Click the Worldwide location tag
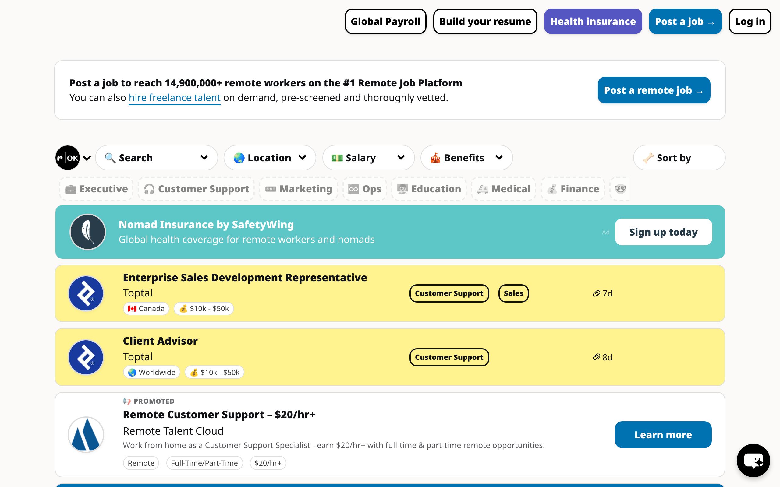 click(151, 372)
